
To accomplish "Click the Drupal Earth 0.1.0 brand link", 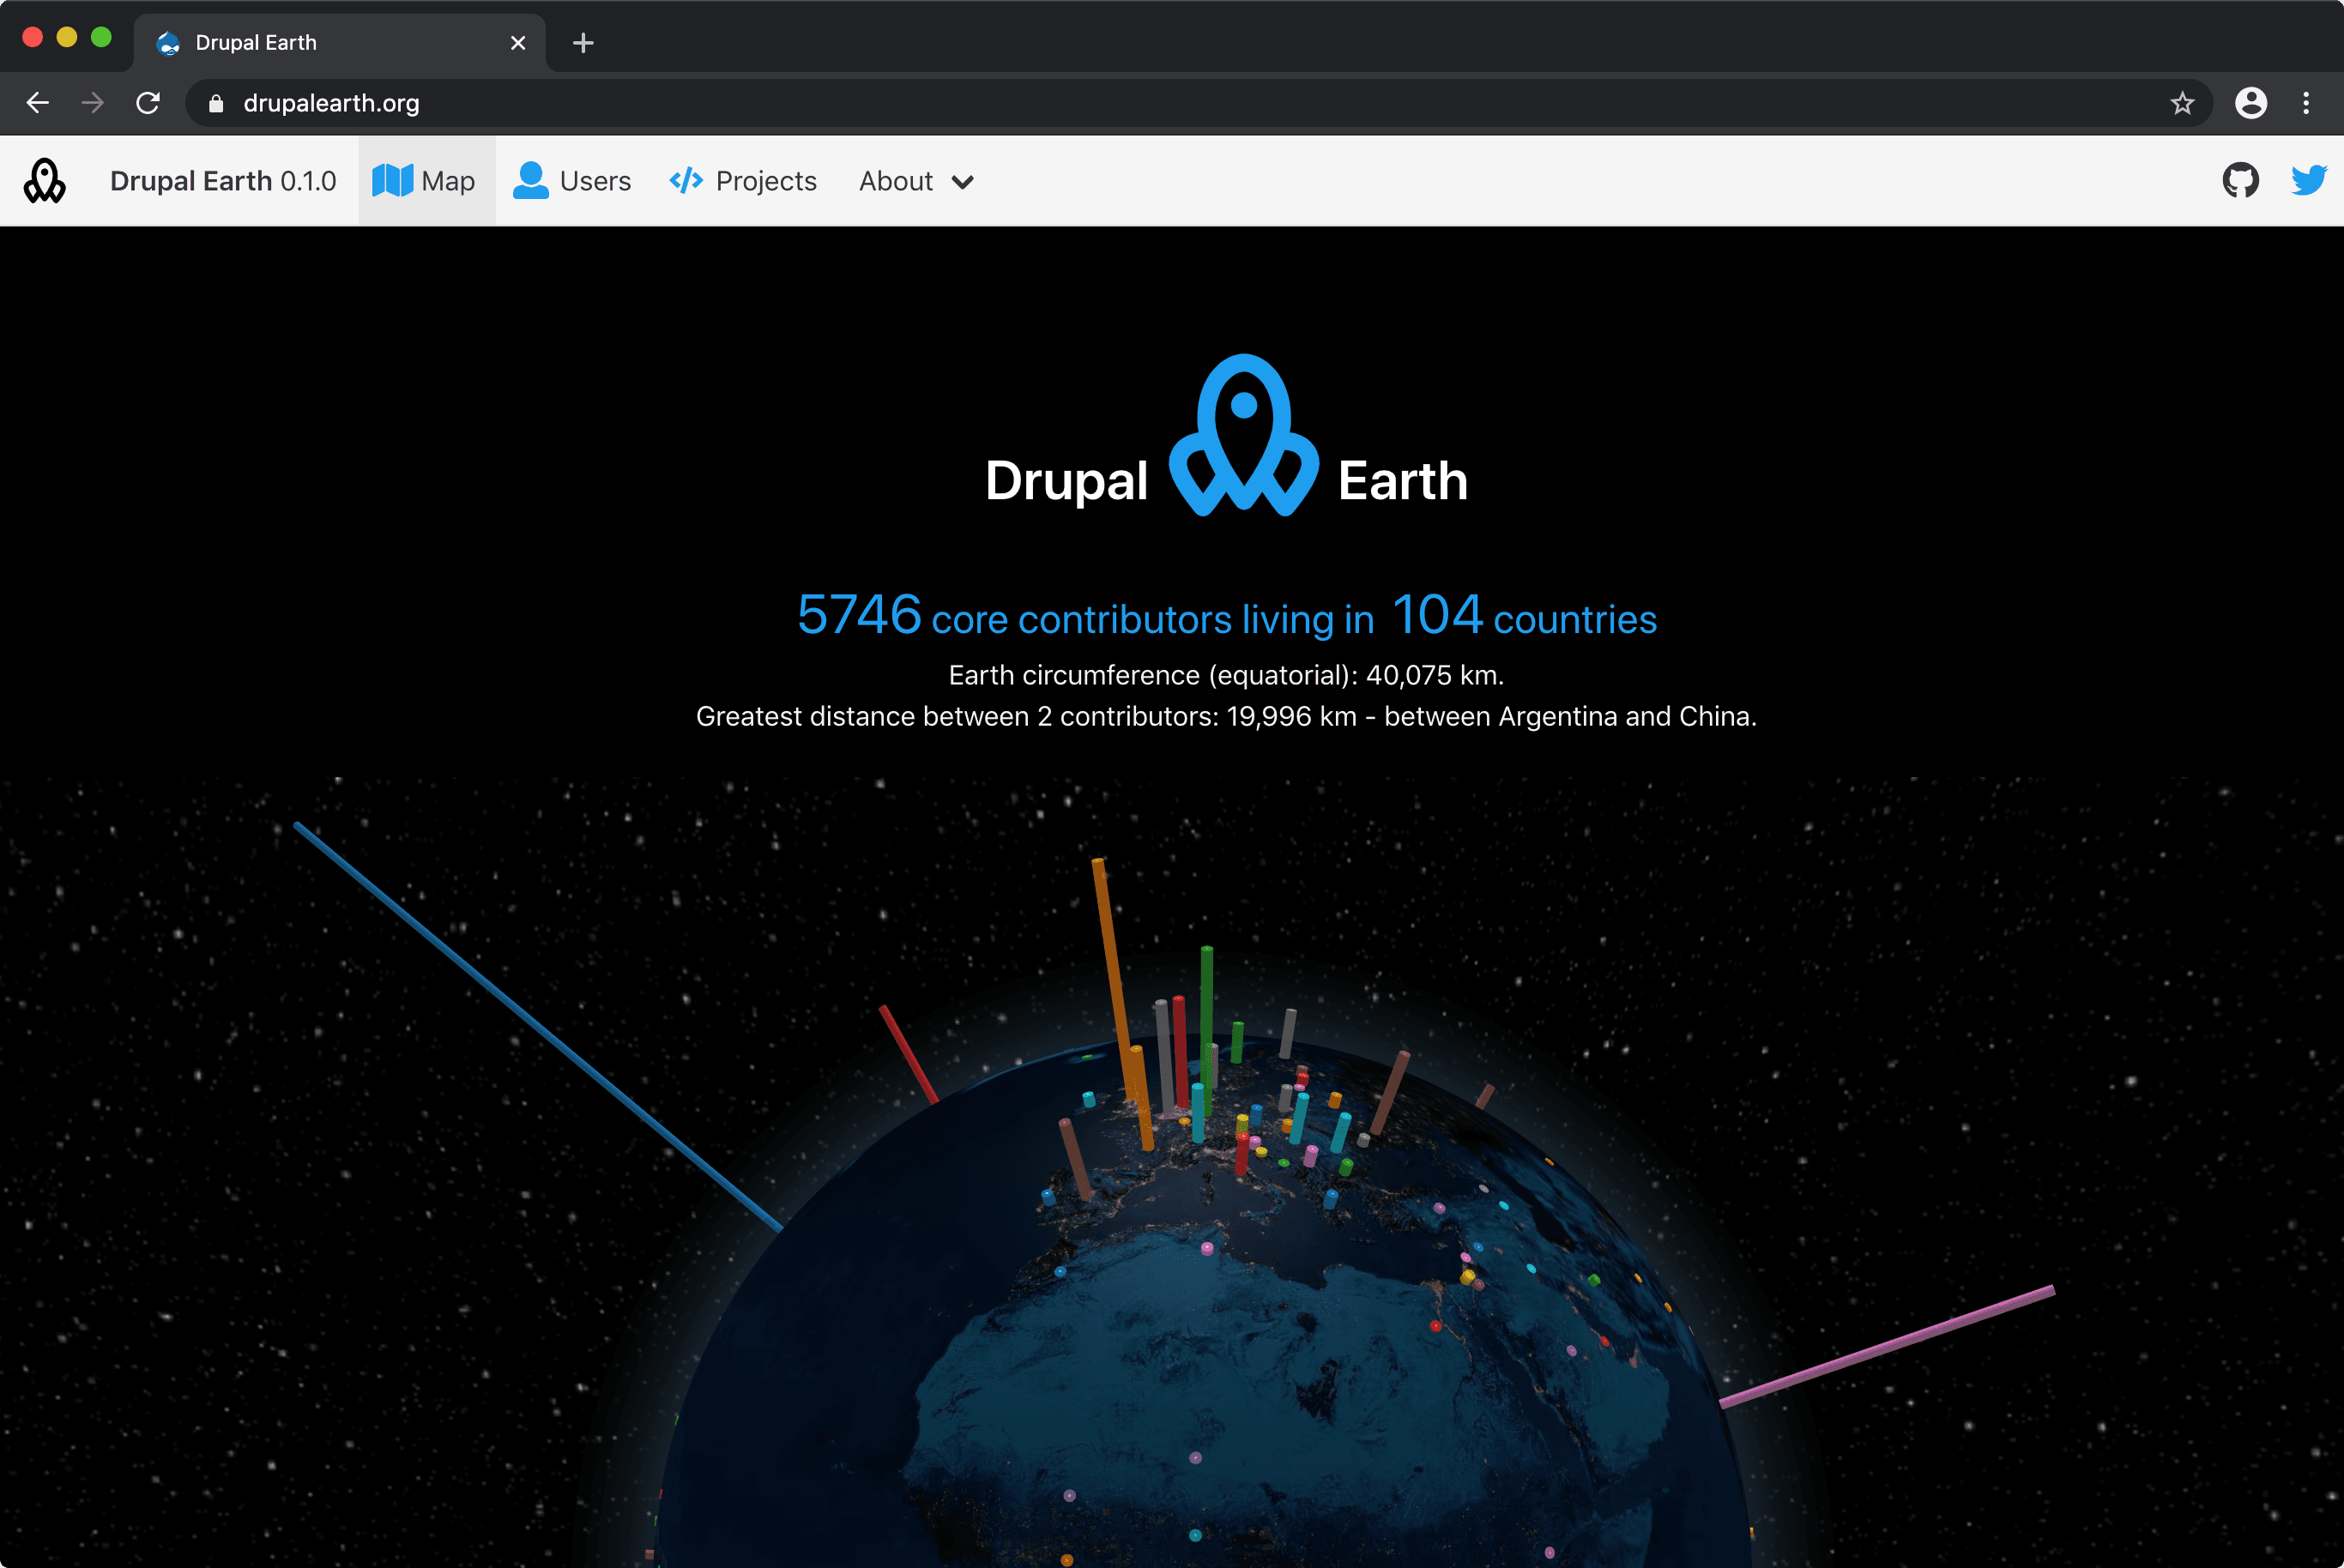I will pos(223,181).
